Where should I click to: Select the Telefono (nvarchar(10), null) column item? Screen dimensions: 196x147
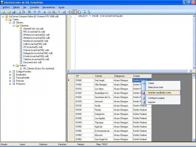point(36,59)
